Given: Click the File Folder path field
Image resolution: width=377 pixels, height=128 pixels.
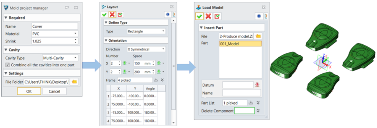Looking at the screenshot, I should point(47,82).
